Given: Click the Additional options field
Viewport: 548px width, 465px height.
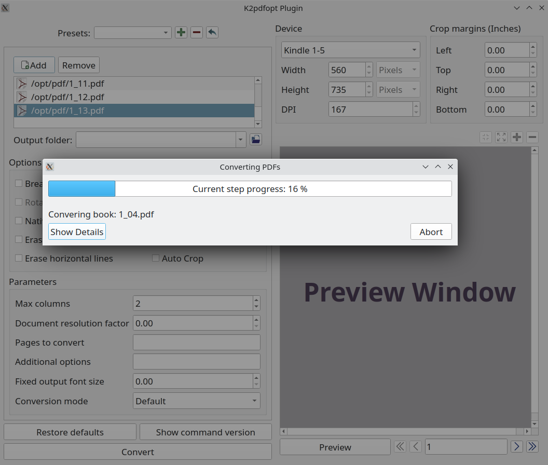Looking at the screenshot, I should (196, 362).
